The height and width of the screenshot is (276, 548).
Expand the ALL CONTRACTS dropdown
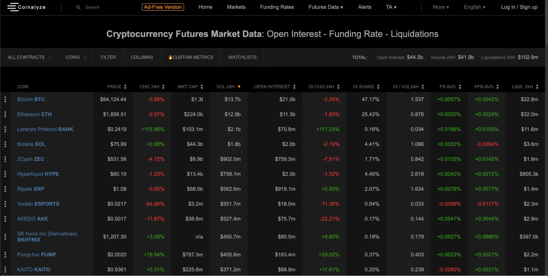[29, 57]
